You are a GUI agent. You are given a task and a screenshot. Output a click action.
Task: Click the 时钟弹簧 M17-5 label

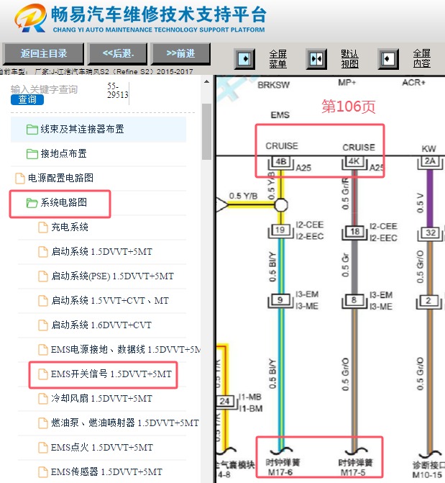pos(354,467)
